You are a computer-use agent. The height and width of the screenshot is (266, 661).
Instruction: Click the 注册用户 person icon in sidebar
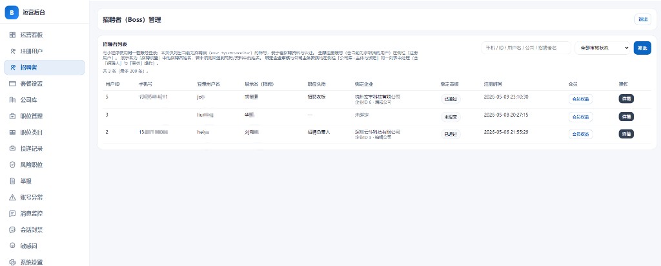pyautogui.click(x=13, y=52)
